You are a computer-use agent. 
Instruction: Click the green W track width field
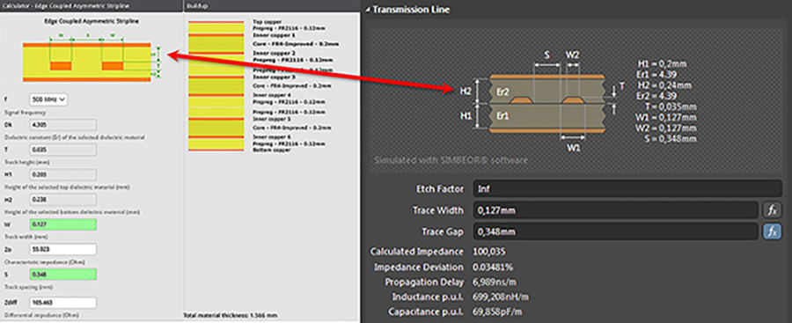click(x=63, y=224)
